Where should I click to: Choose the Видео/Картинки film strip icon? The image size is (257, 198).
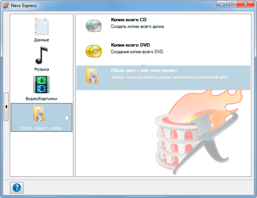pyautogui.click(x=42, y=84)
